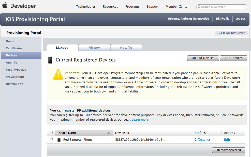Image resolution: width=251 pixels, height=157 pixels.
Task: Select Certificates in the sidebar
Action: [14, 48]
